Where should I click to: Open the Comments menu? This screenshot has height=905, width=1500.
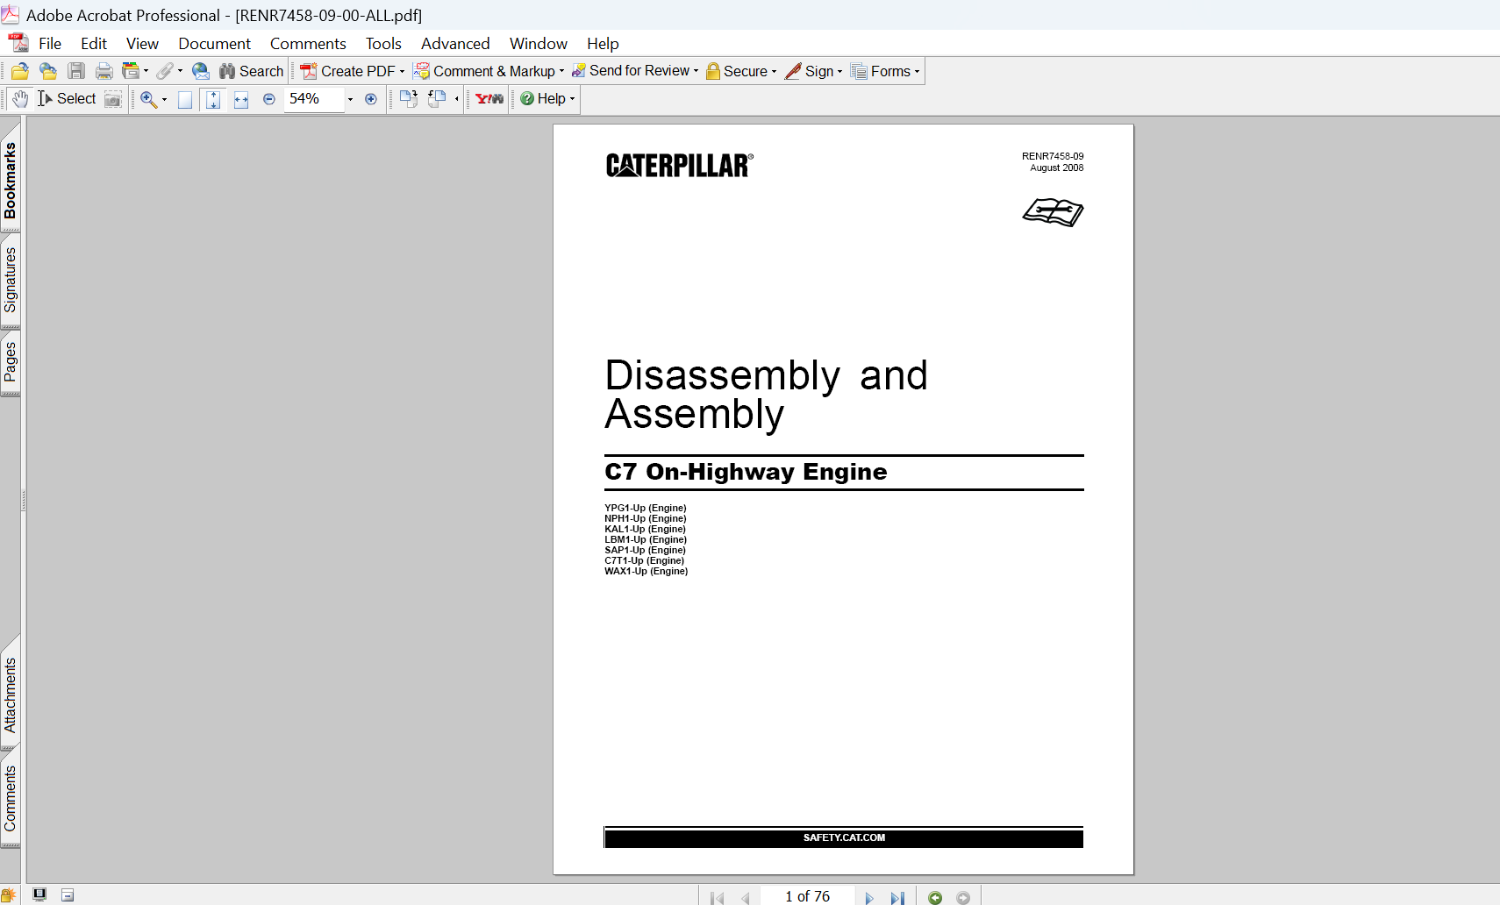[x=308, y=44]
